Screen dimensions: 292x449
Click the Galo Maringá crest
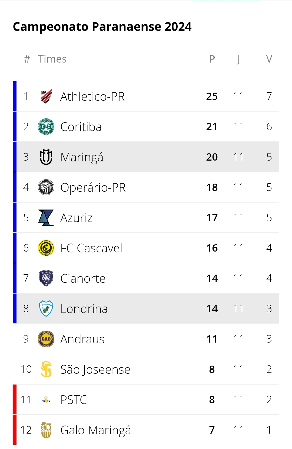point(46,430)
